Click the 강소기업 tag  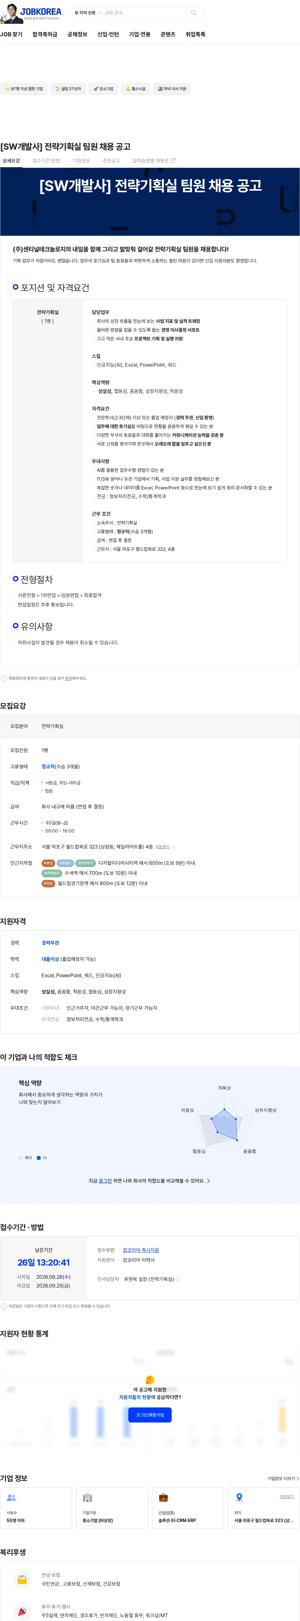pos(103,89)
